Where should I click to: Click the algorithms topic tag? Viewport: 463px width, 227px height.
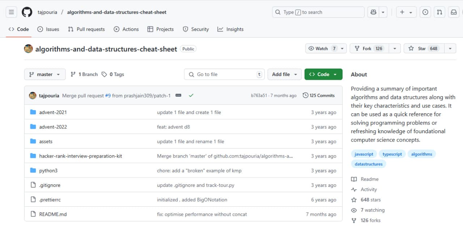click(422, 154)
